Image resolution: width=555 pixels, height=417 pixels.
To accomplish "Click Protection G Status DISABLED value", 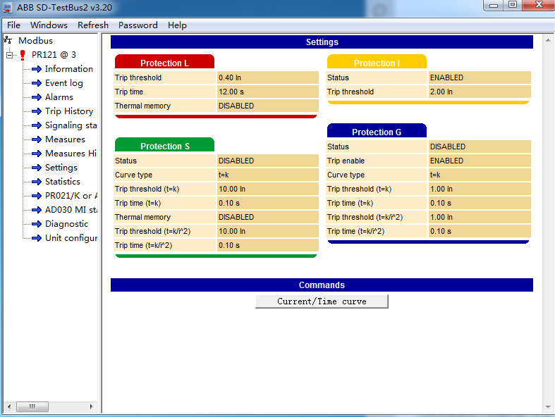I will click(x=480, y=147).
